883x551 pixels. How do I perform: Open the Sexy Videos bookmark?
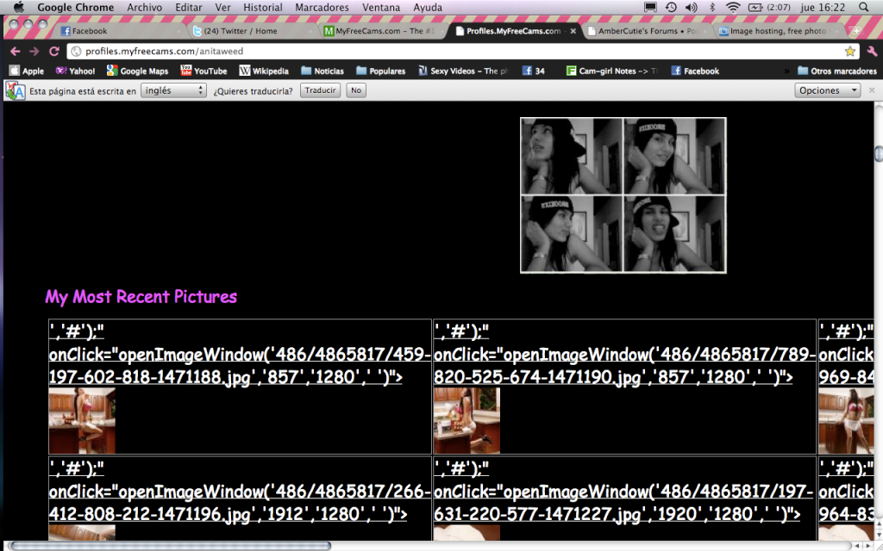pos(463,71)
